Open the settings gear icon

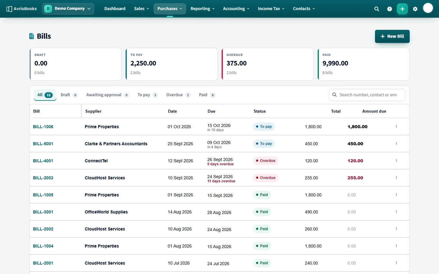click(x=415, y=9)
